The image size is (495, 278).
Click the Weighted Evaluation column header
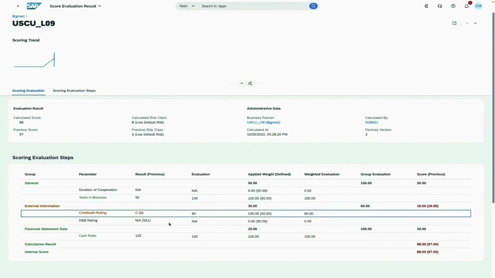point(322,174)
